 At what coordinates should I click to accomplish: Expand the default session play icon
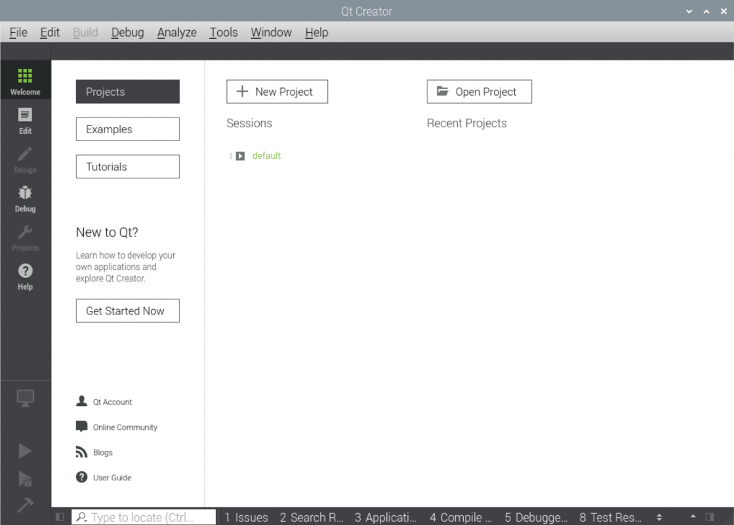(x=241, y=156)
